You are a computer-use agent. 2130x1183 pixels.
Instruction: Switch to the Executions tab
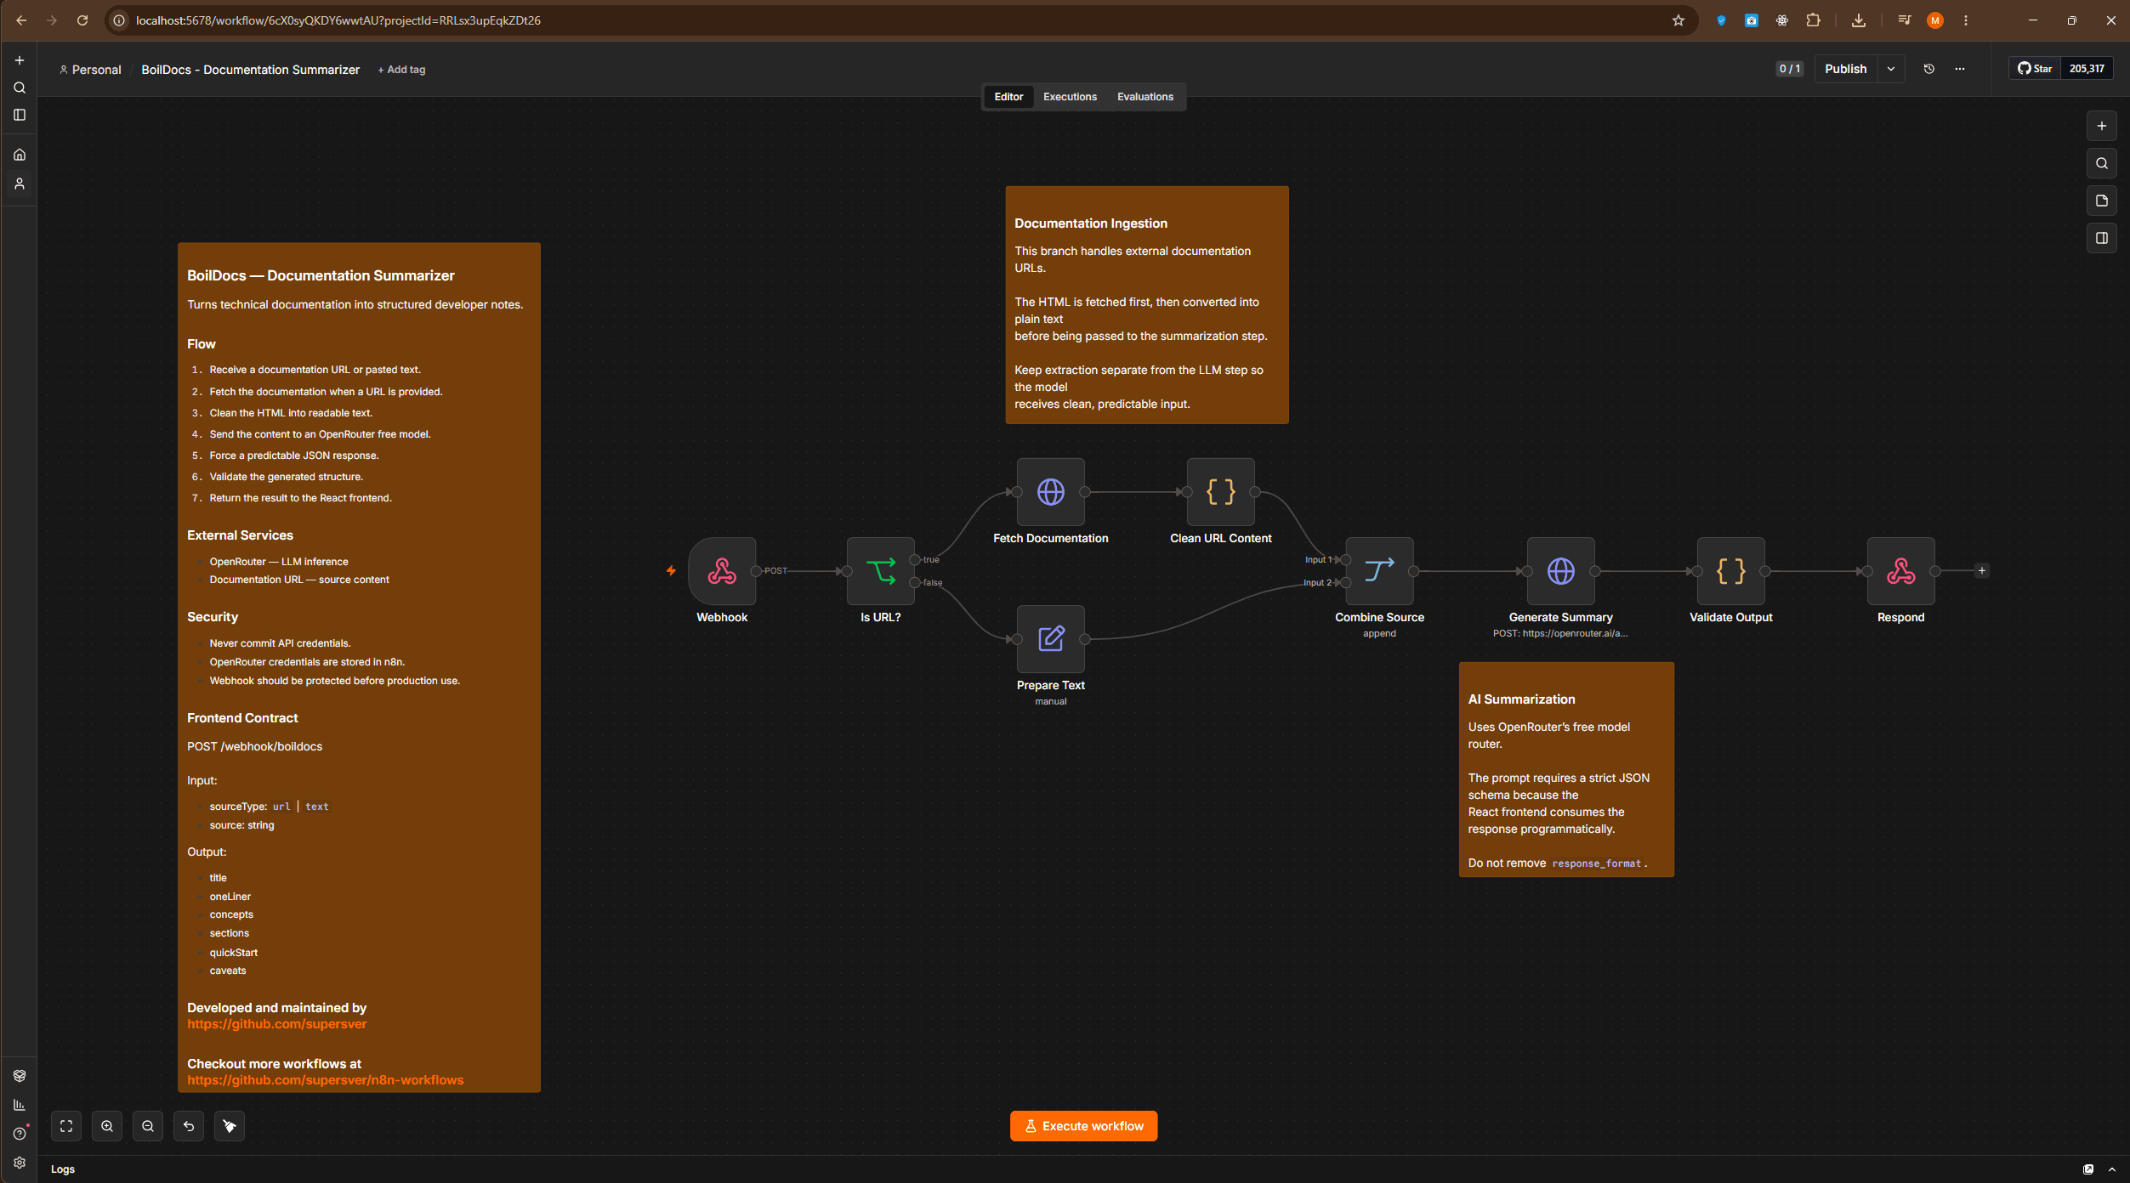coord(1070,97)
